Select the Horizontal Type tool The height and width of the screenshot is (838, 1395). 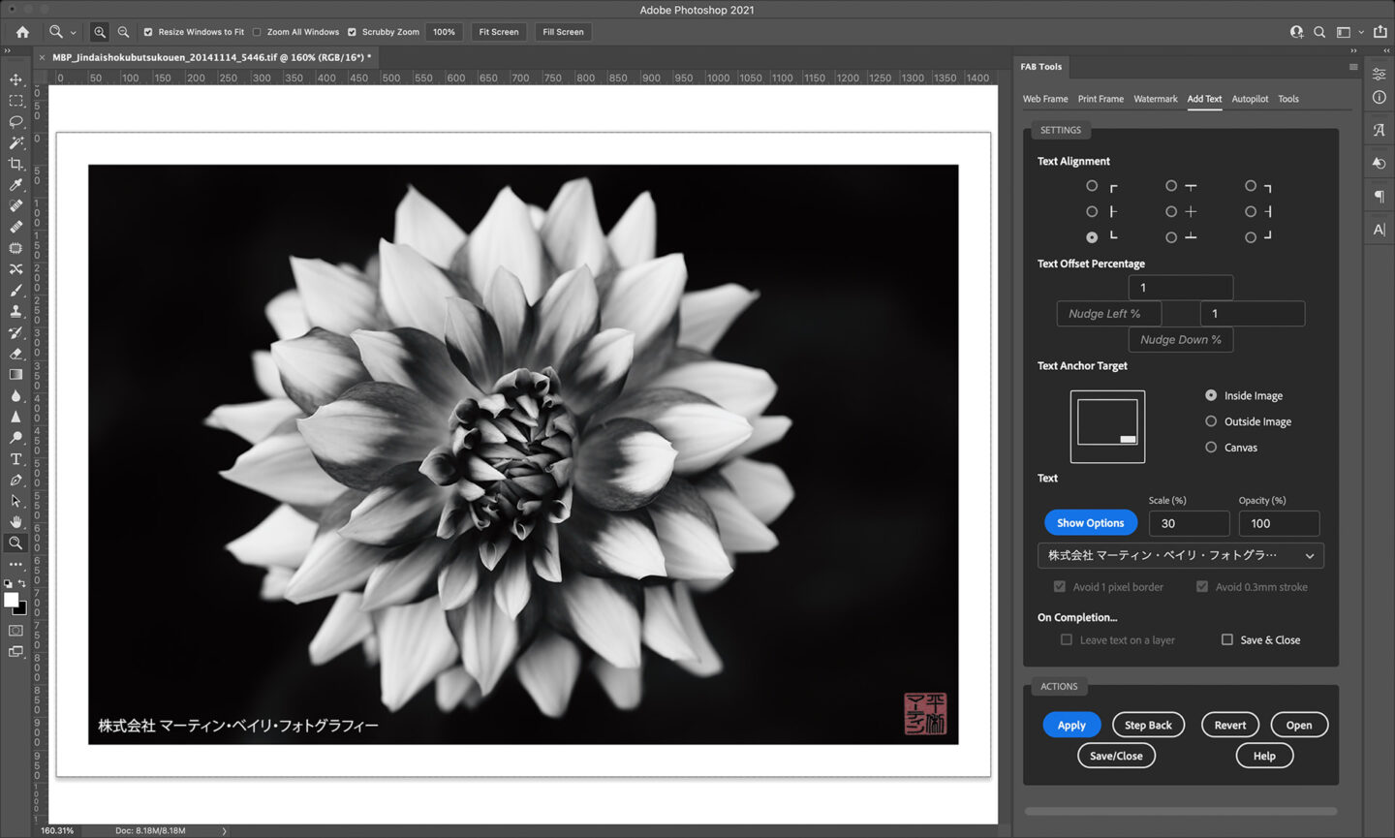[x=15, y=459]
